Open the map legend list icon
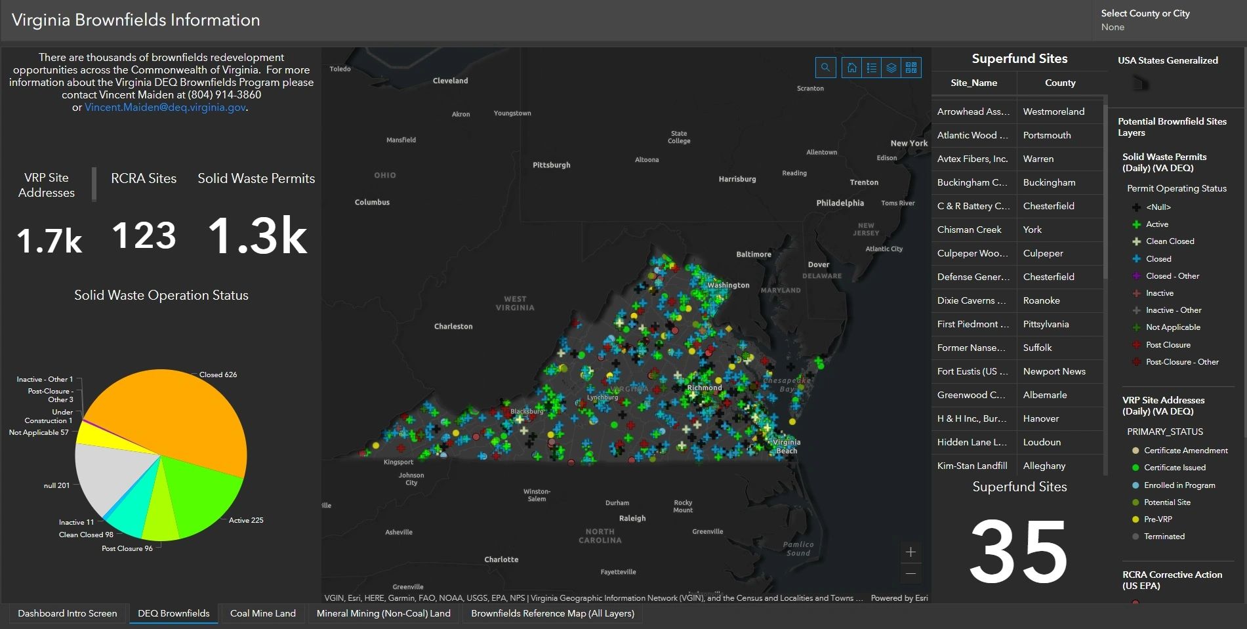 tap(871, 67)
